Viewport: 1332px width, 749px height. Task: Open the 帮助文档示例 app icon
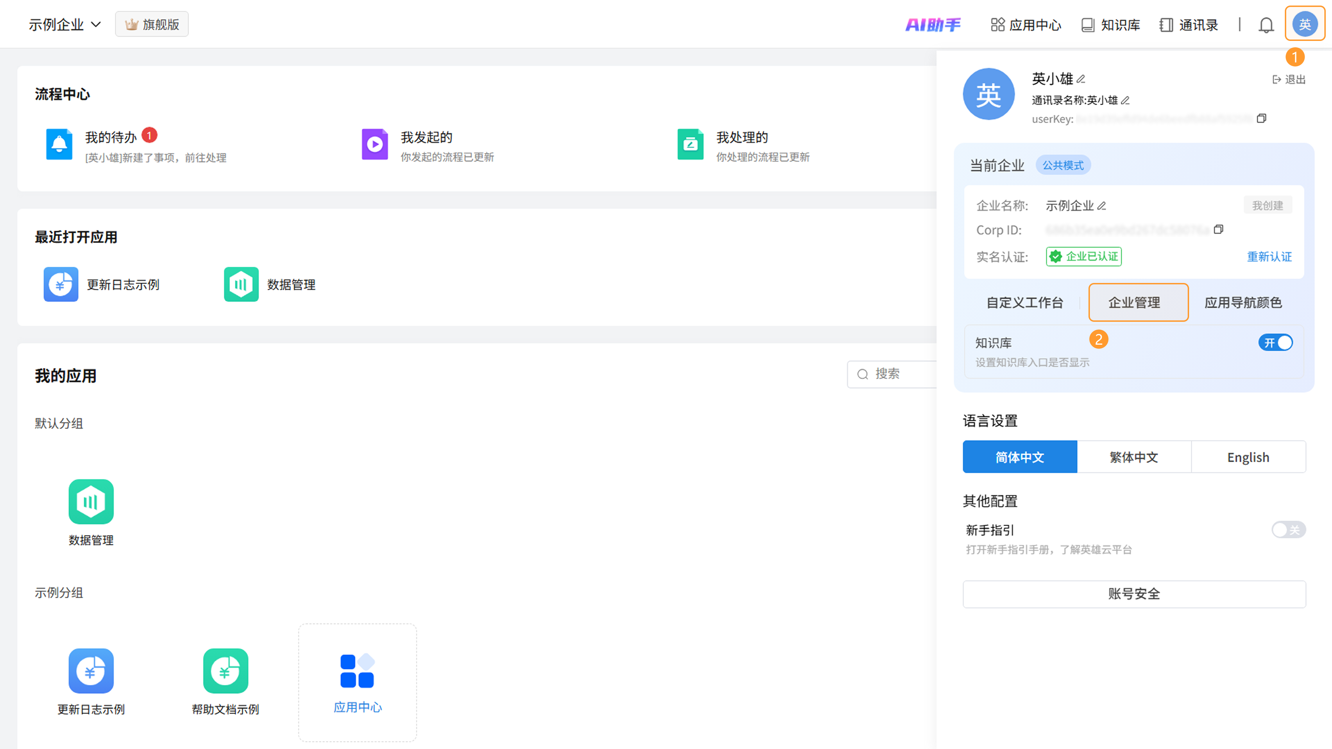[225, 670]
